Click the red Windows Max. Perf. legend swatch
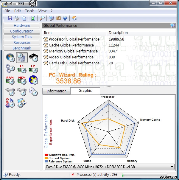 [46, 155]
